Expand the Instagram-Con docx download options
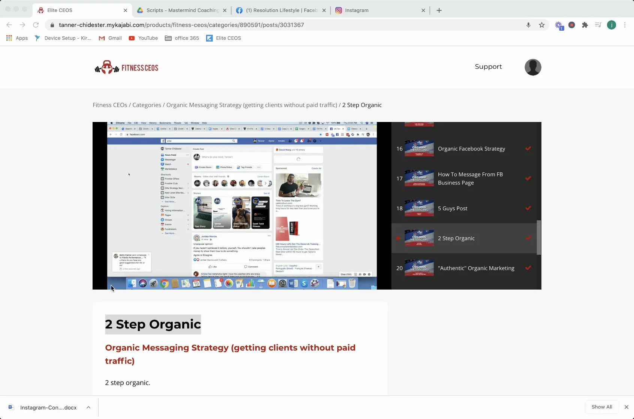Image resolution: width=634 pixels, height=419 pixels. click(88, 407)
